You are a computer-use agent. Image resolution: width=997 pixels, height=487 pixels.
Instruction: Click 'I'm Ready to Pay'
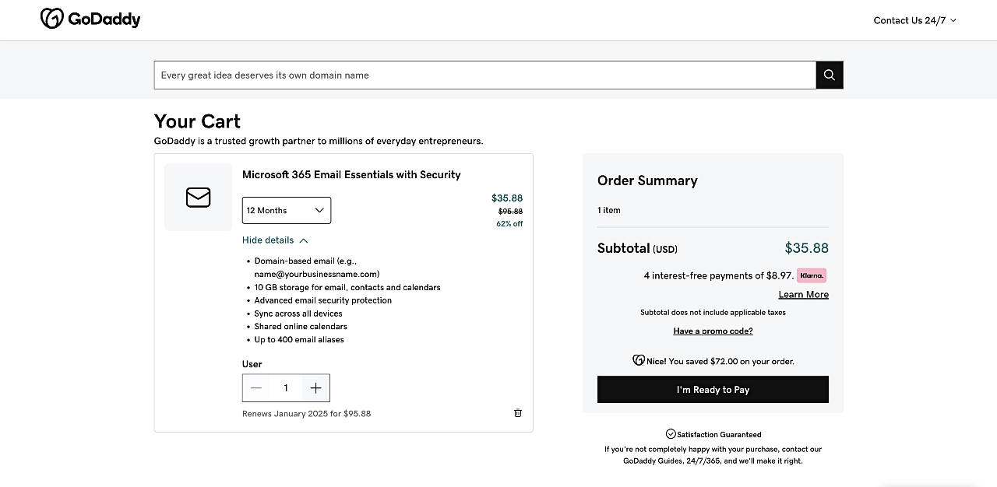712,389
